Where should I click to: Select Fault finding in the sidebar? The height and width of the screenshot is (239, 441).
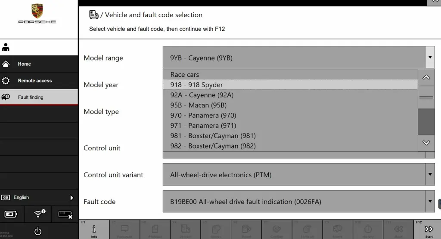[30, 97]
